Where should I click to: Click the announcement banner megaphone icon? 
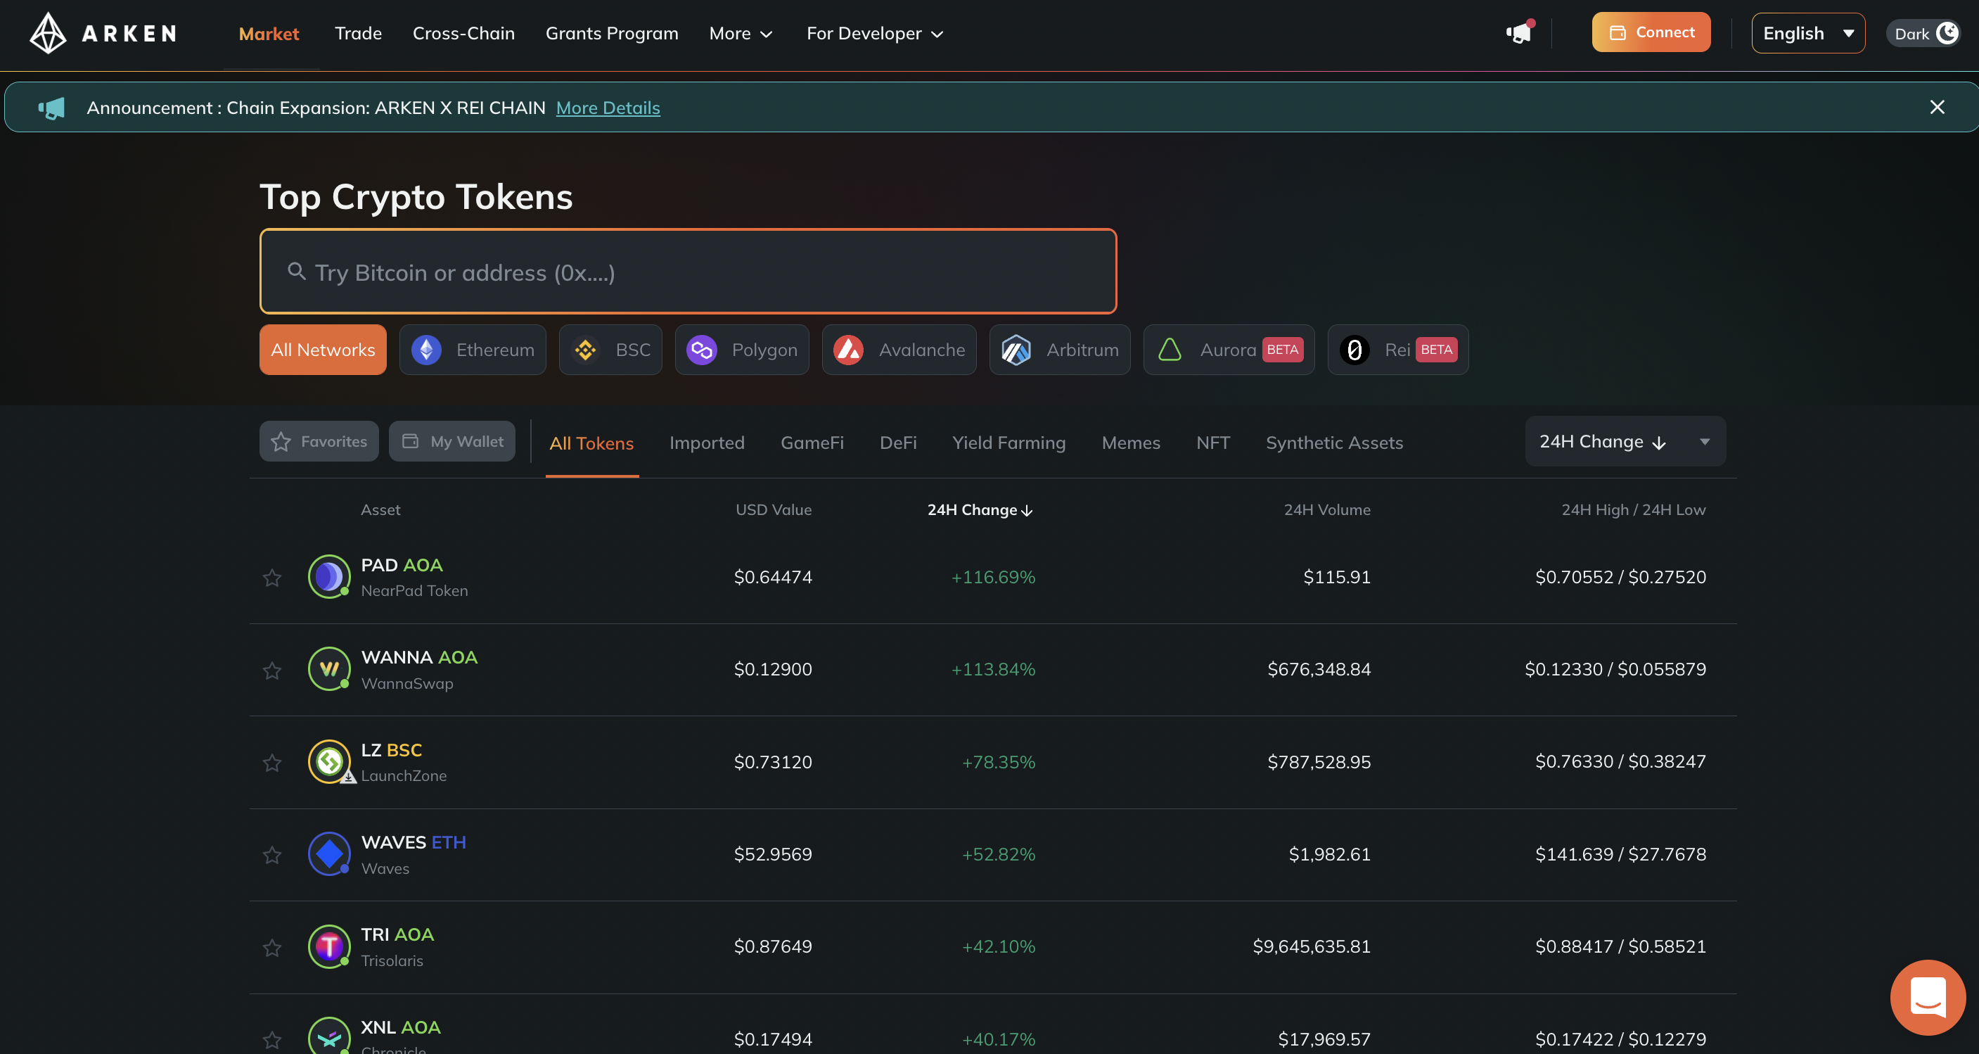pyautogui.click(x=51, y=108)
